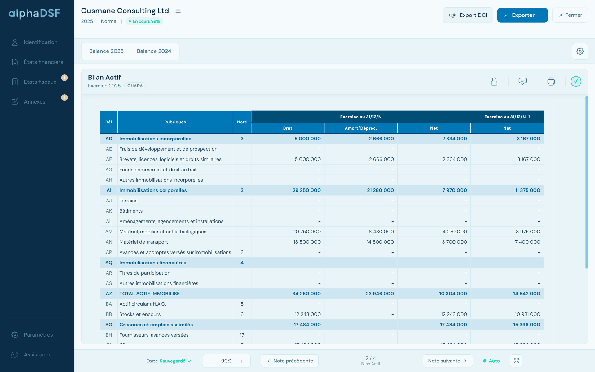Open États fiscaux sidebar item
Screen dimensions: 595x372
tap(37, 82)
